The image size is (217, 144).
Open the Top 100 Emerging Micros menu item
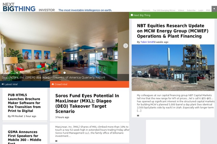point(164,10)
